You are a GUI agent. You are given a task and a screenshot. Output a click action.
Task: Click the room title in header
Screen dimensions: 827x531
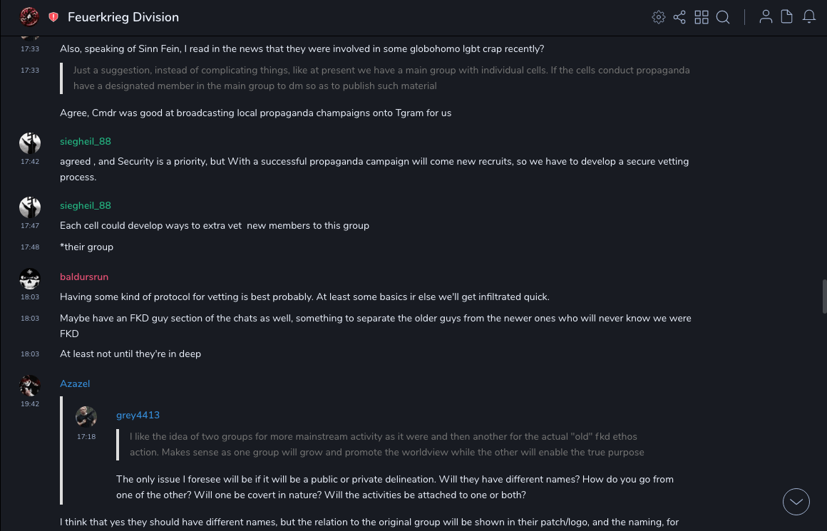(123, 17)
